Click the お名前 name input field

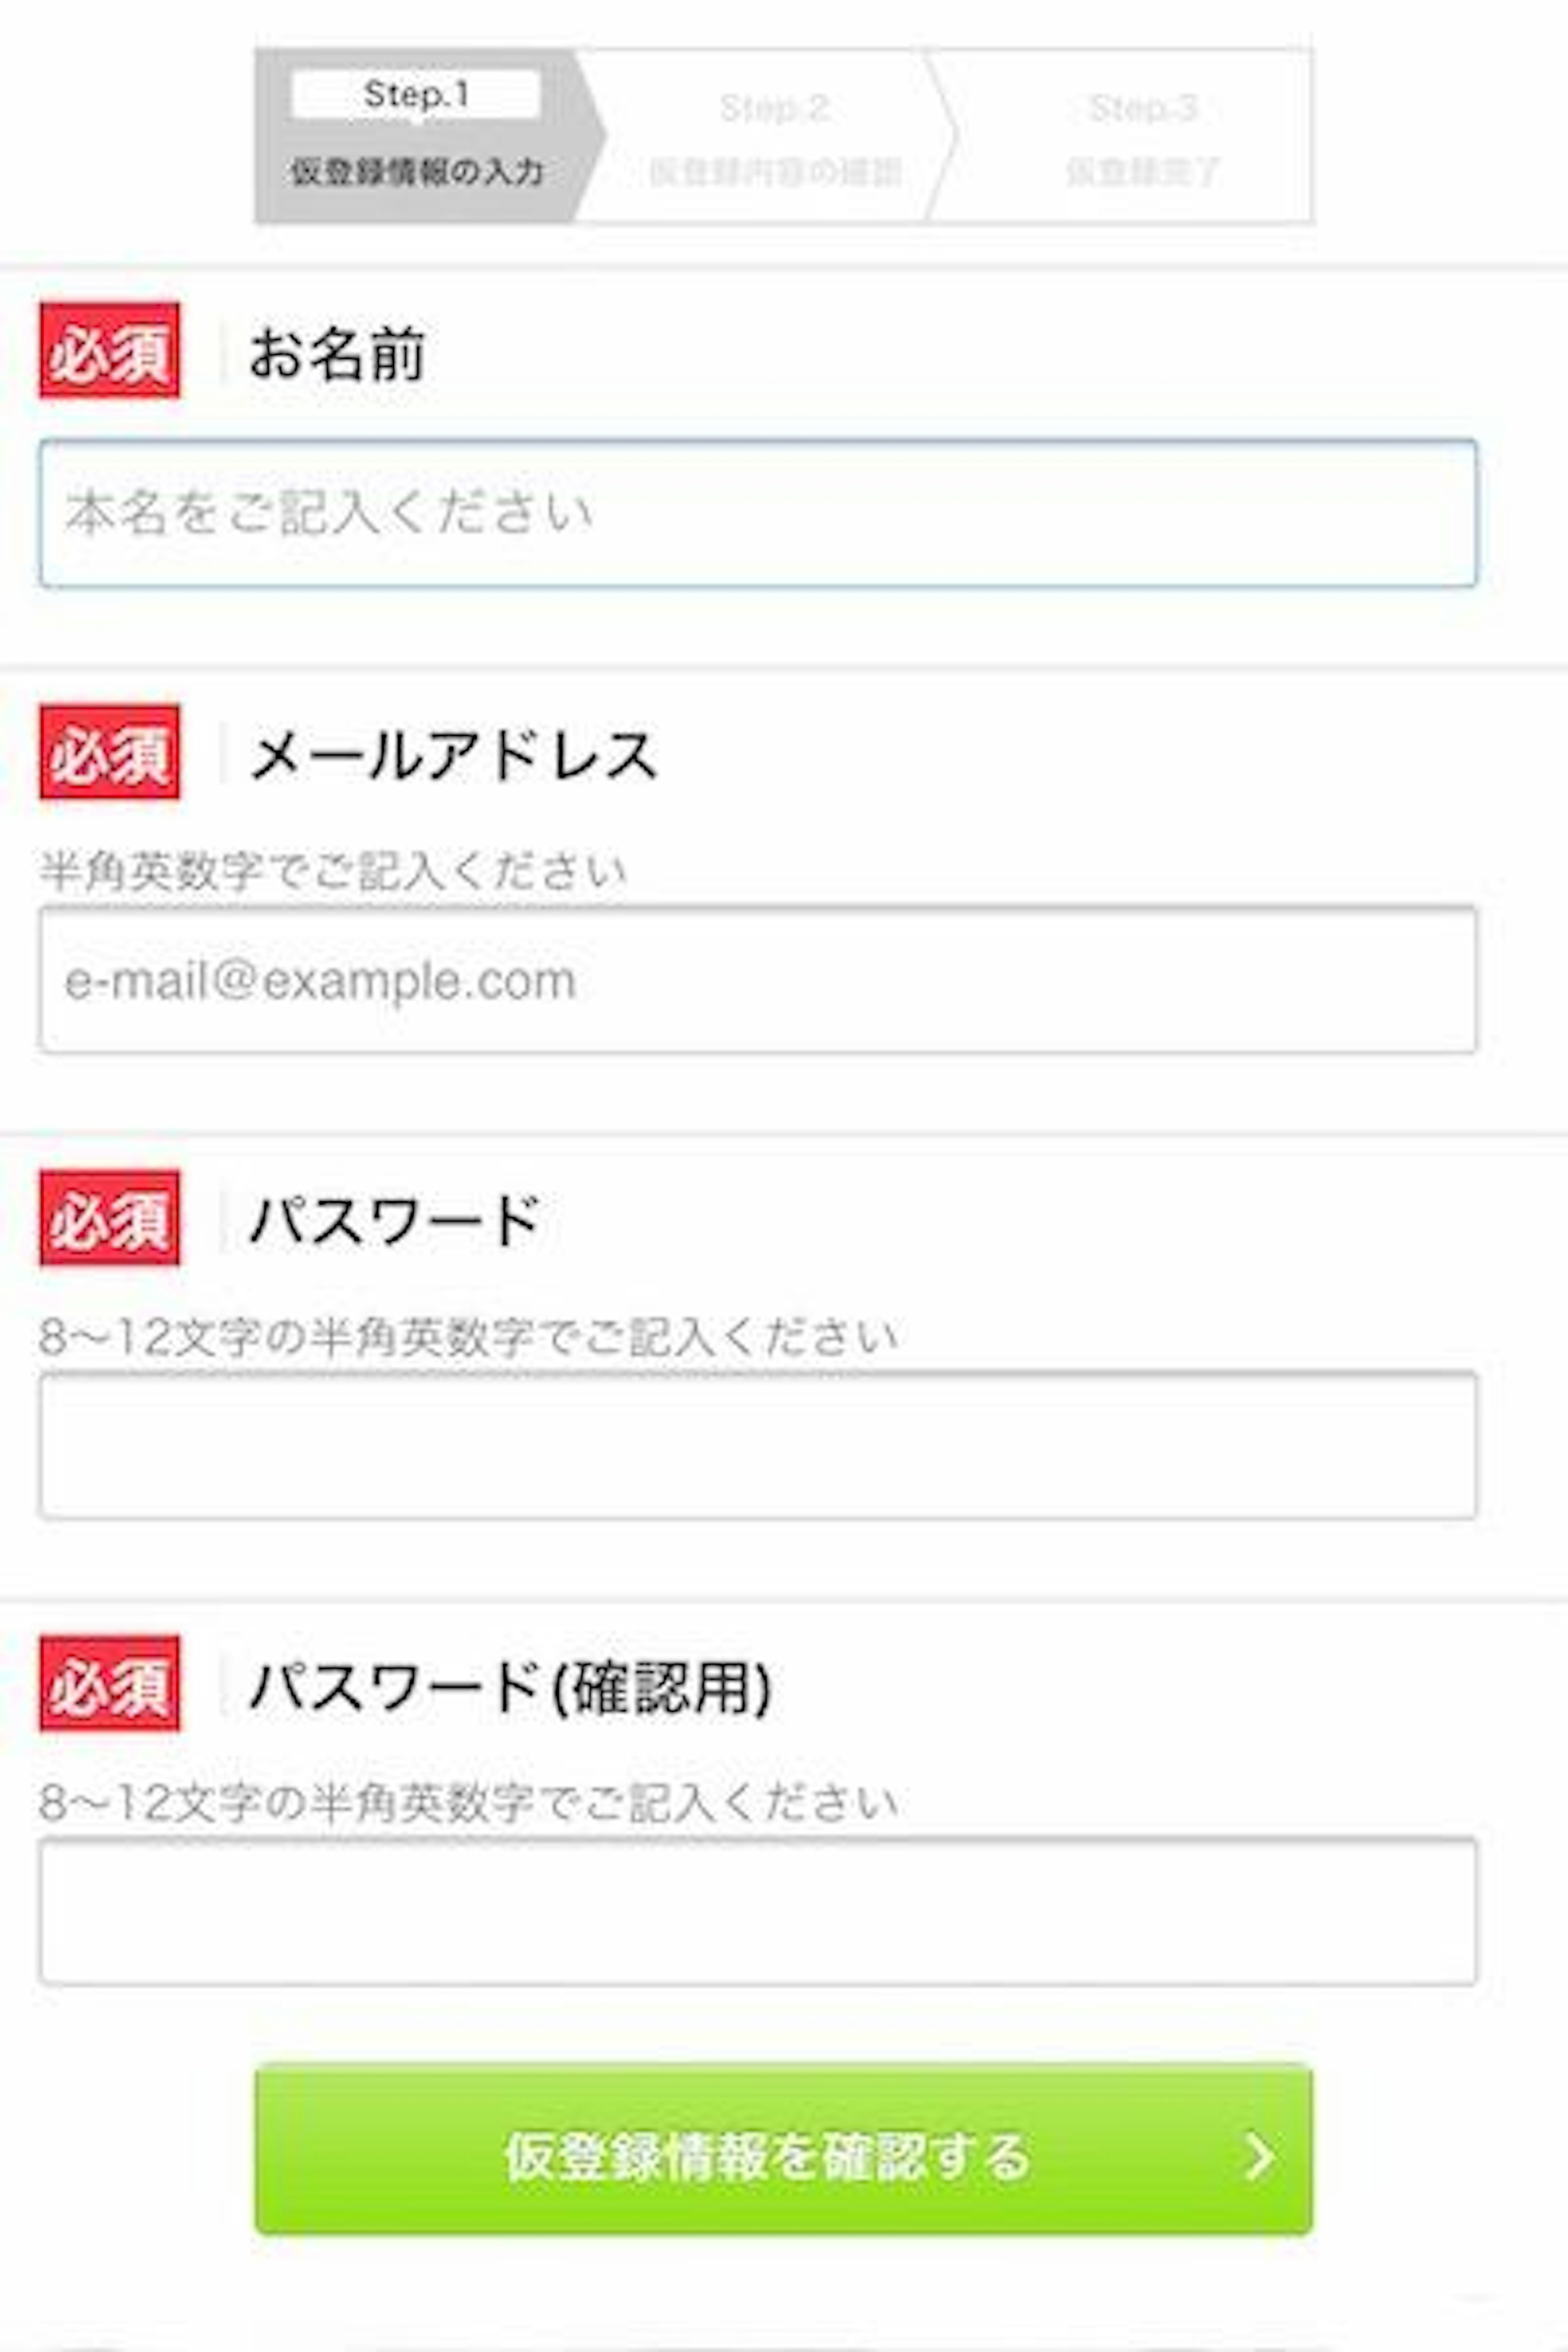(758, 513)
